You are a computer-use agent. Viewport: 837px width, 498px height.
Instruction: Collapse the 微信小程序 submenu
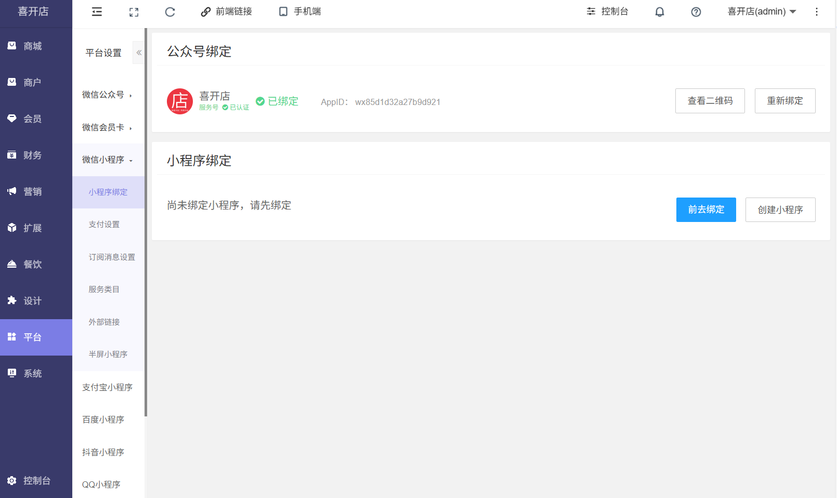pyautogui.click(x=108, y=160)
